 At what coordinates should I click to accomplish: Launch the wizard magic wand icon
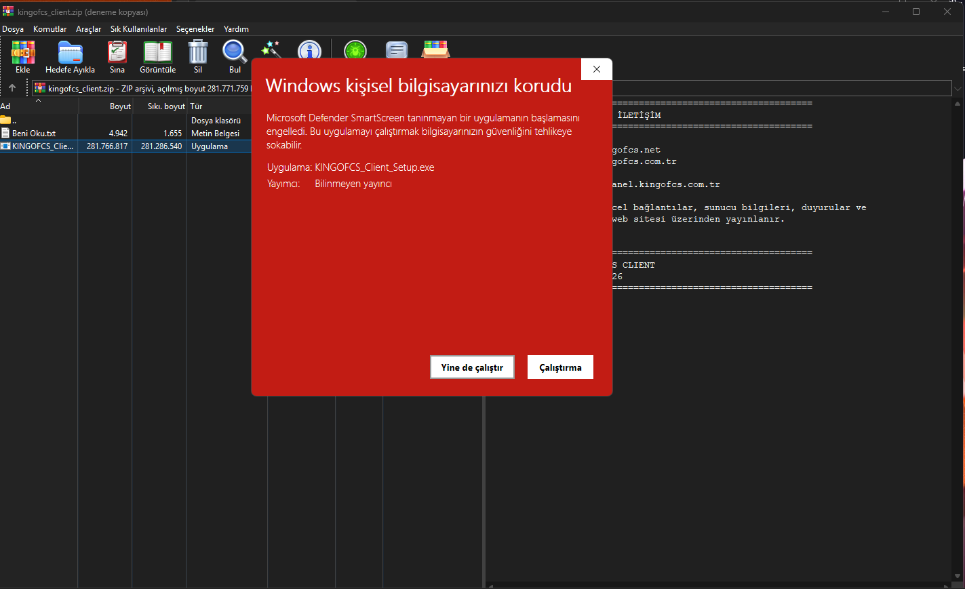271,49
